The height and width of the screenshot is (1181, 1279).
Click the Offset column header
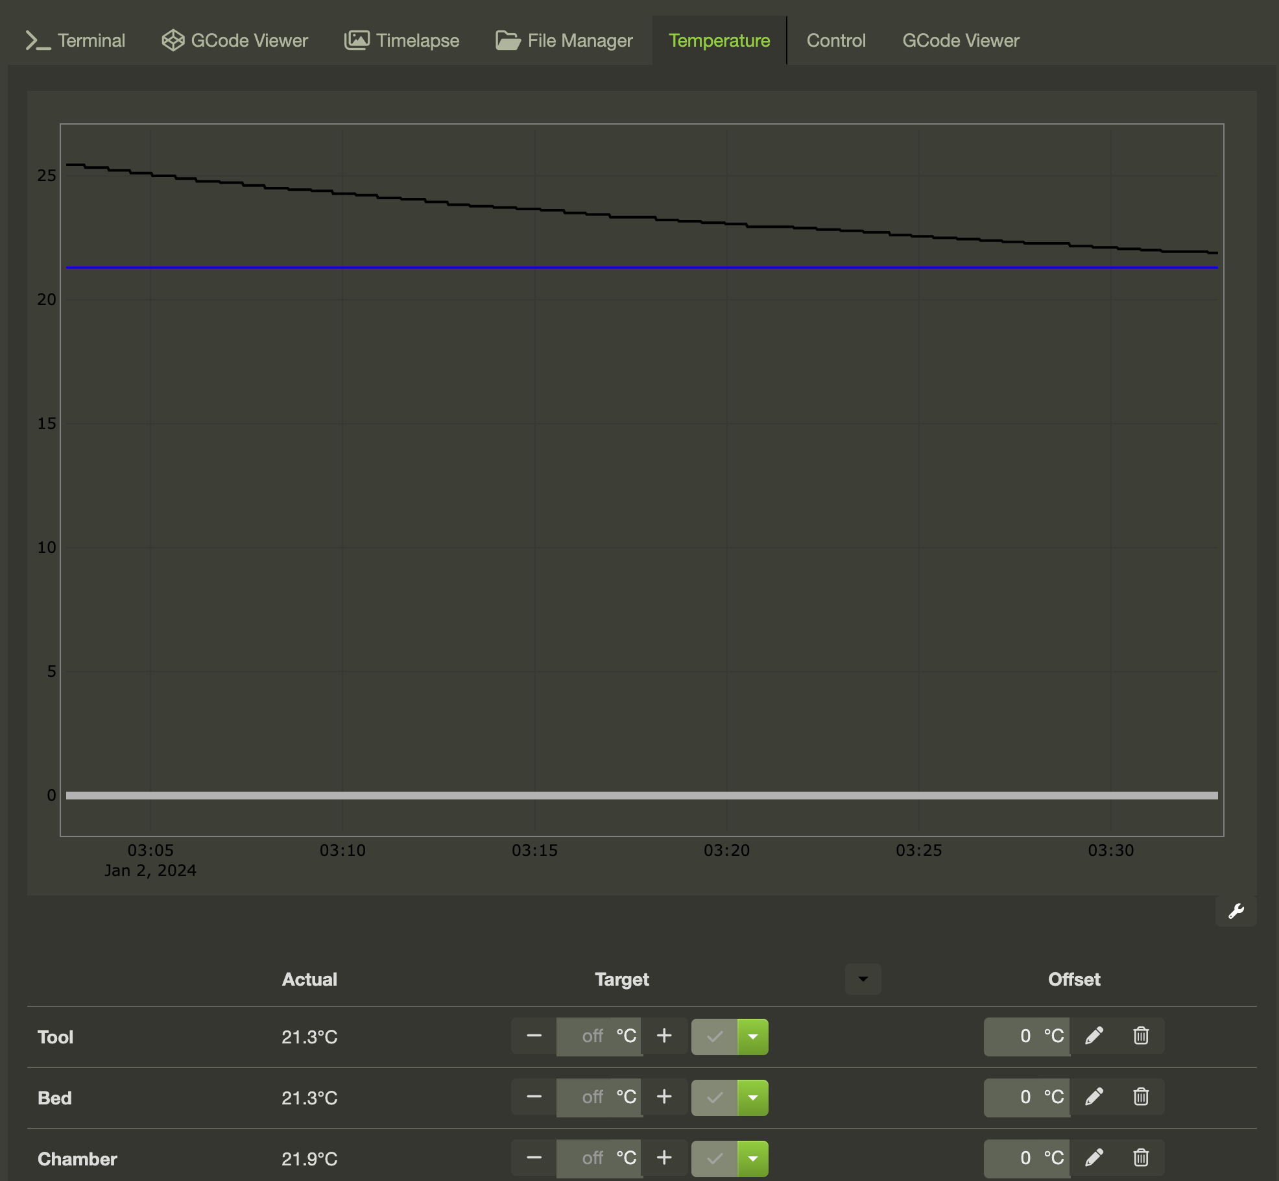1074,979
